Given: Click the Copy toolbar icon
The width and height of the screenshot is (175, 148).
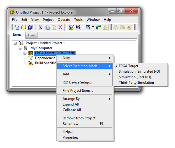Looking at the screenshot, I should (x=47, y=27).
